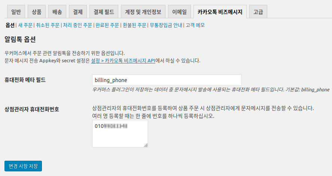Select the 결제 tab
Screen dimensions: 332x176
pyautogui.click(x=78, y=12)
